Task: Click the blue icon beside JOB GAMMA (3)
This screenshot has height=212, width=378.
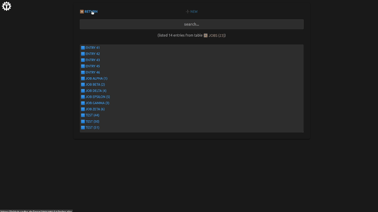Action: click(x=83, y=103)
